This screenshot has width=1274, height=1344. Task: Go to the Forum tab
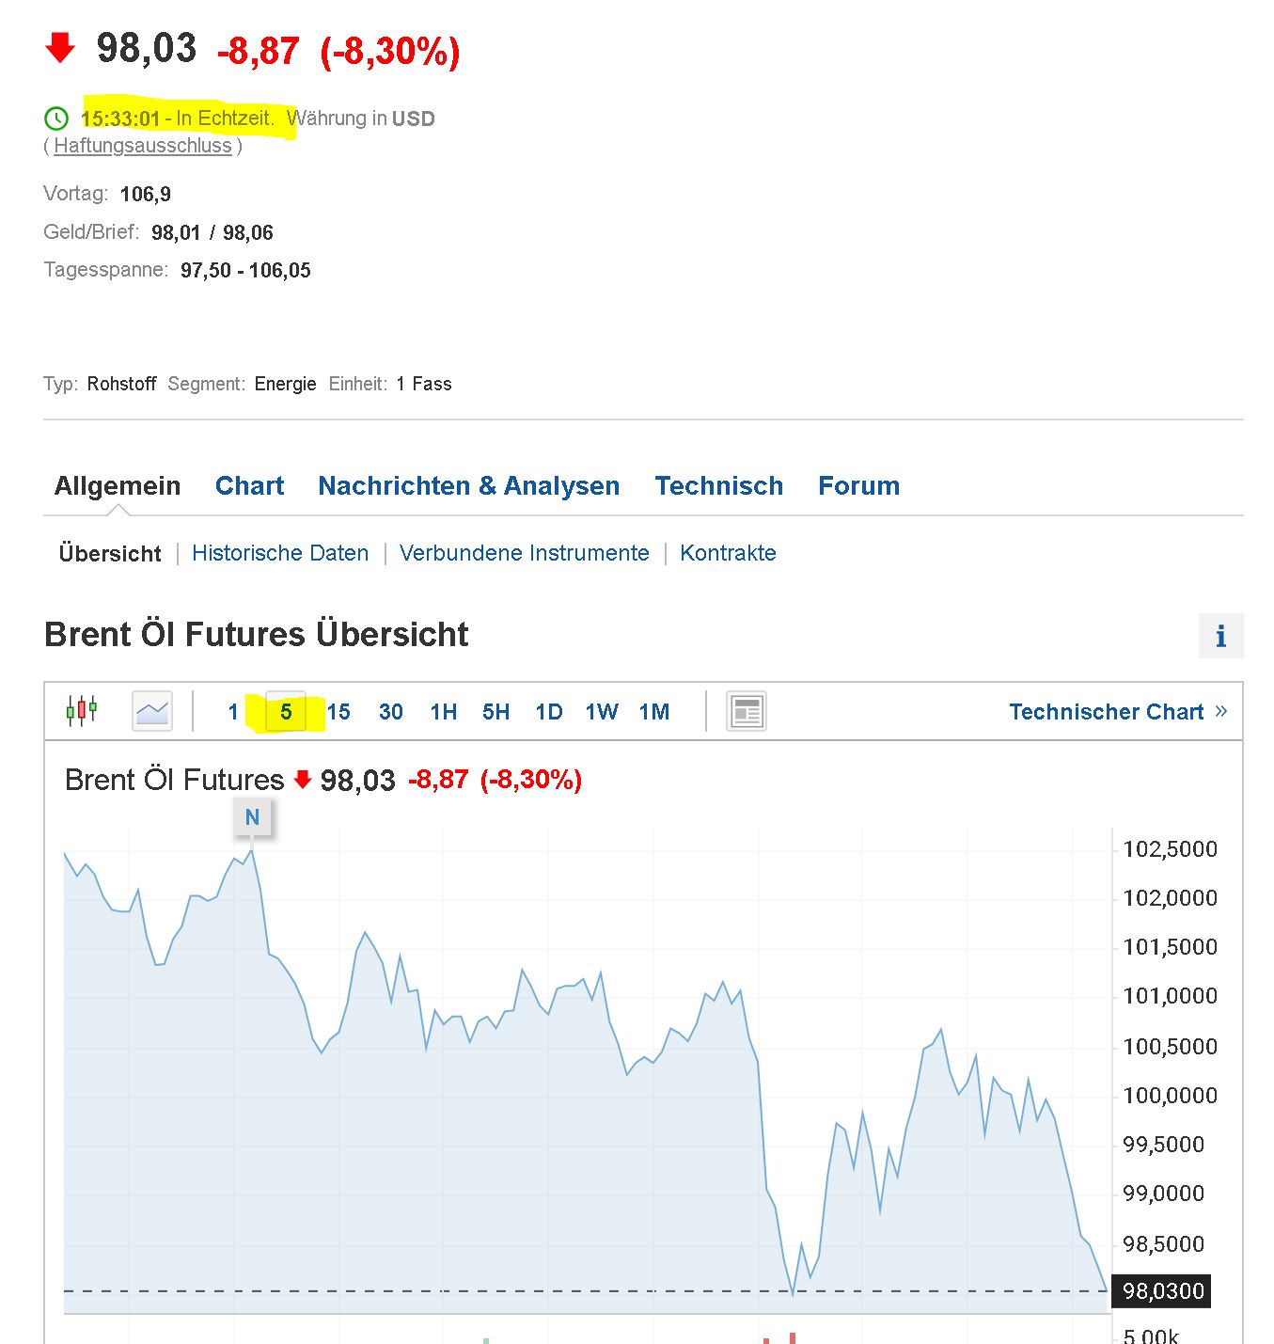click(x=858, y=485)
